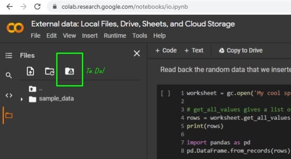291x159 pixels.
Task: Go up to the parent directory entry
Action: (35, 89)
